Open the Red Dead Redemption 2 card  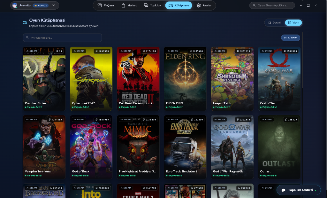point(138,79)
